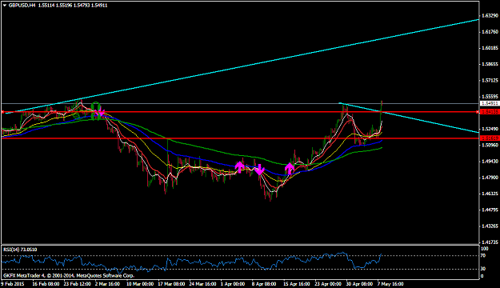Click the 1.47900 price axis label

490,178
